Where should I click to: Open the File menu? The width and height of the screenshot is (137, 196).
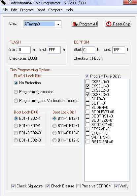[x=5, y=10]
